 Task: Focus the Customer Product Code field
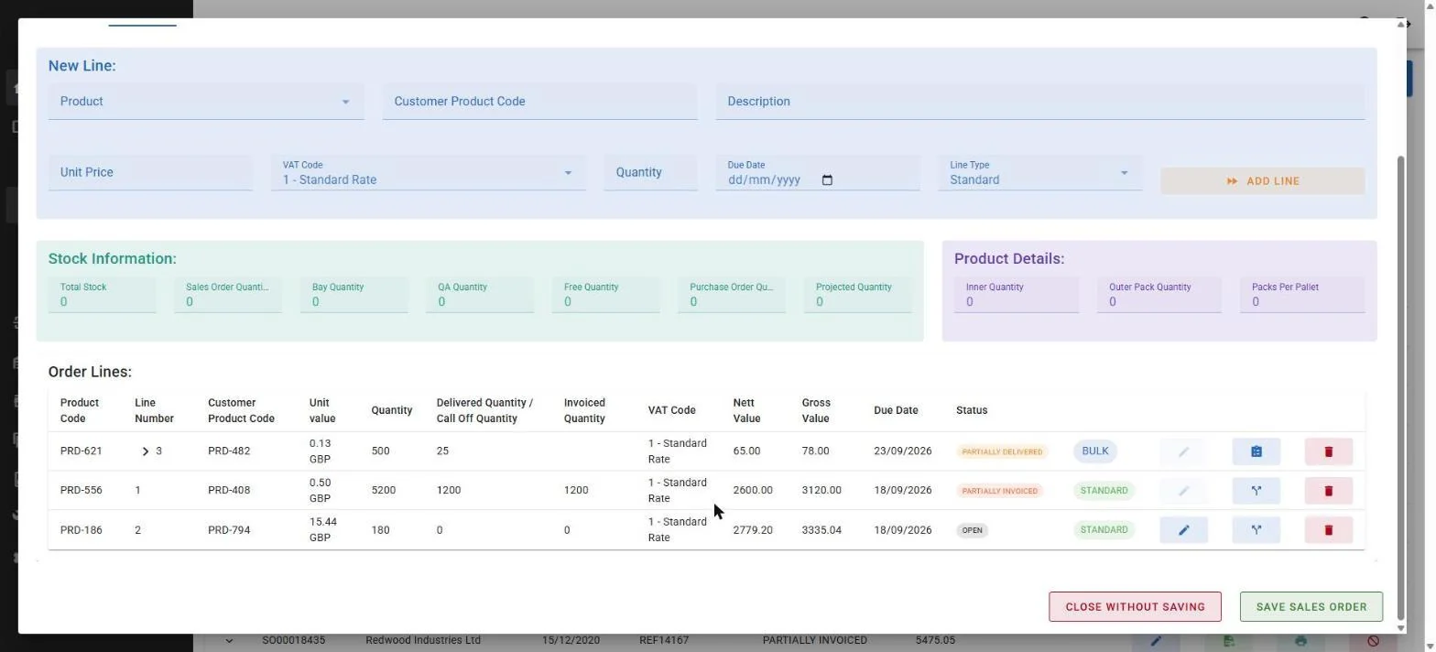[x=539, y=102]
